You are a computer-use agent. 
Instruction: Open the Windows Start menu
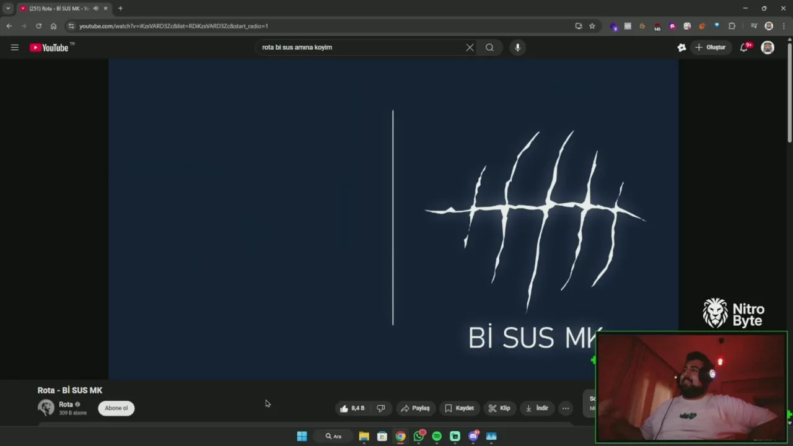[302, 436]
